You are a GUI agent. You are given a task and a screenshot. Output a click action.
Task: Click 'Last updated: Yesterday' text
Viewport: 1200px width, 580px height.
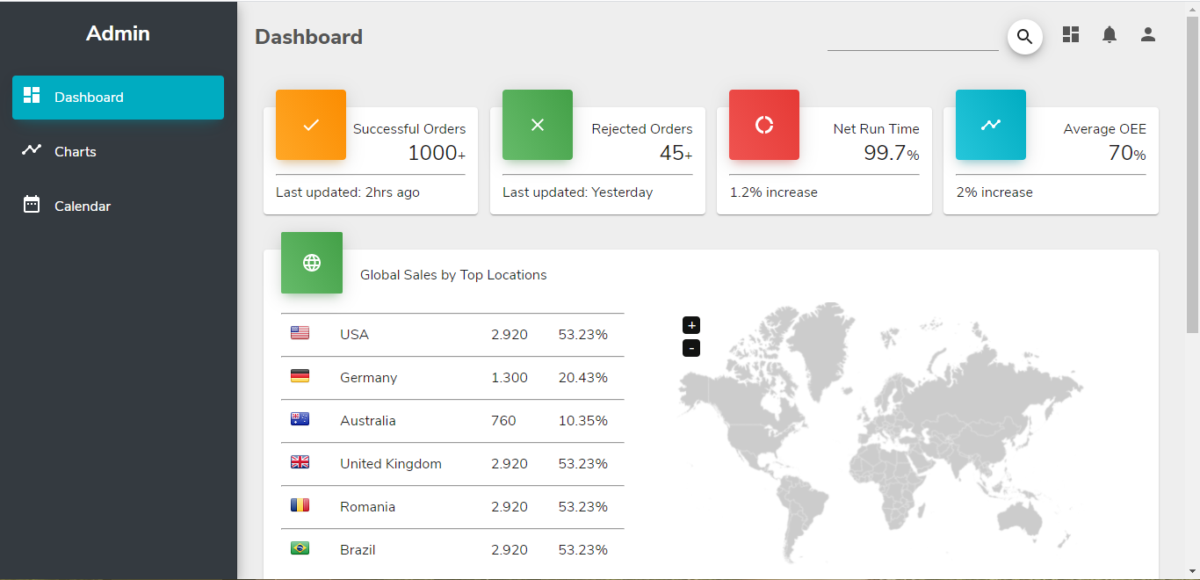[x=578, y=192]
